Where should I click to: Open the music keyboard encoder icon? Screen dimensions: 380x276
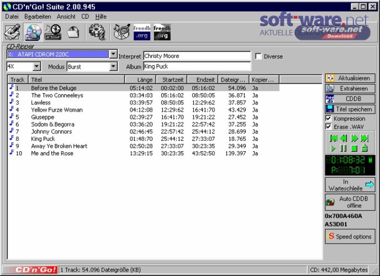[53, 31]
